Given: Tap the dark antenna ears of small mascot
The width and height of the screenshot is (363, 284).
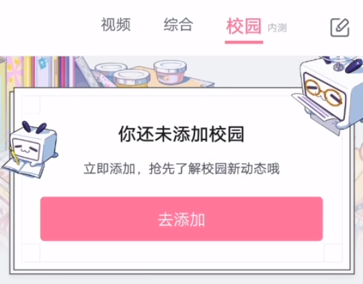Looking at the screenshot, I should click(34, 127).
